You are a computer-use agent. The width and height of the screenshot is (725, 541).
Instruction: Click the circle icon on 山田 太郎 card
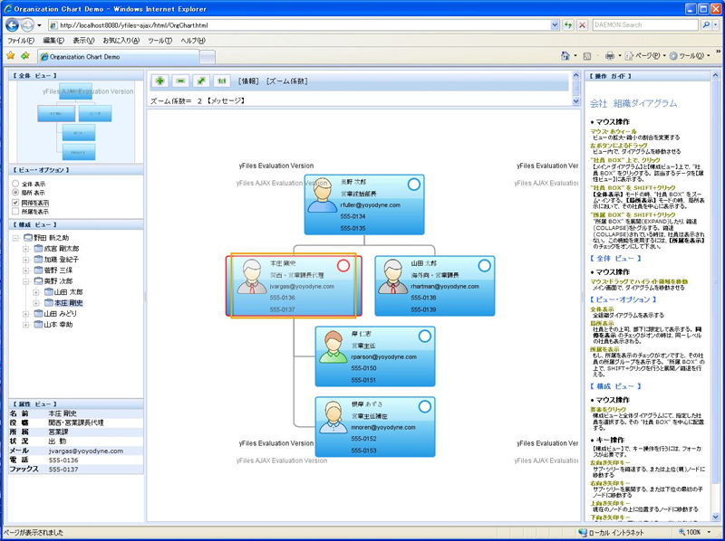(x=484, y=265)
